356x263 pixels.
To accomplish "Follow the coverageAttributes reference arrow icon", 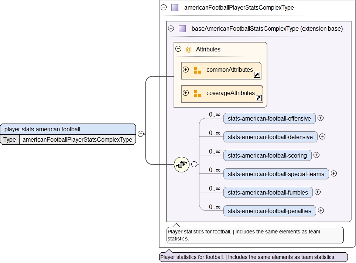I will pyautogui.click(x=259, y=98).
